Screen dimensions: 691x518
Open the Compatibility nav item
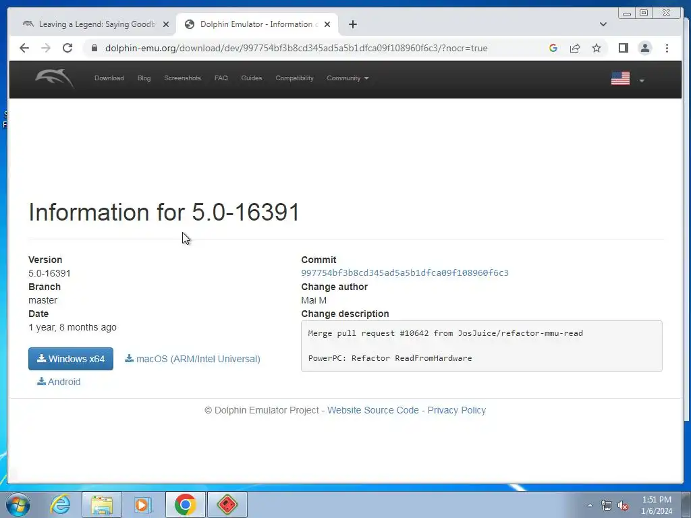pyautogui.click(x=294, y=78)
